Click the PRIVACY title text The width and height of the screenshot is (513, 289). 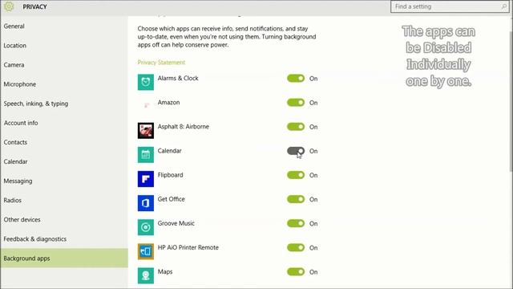34,7
